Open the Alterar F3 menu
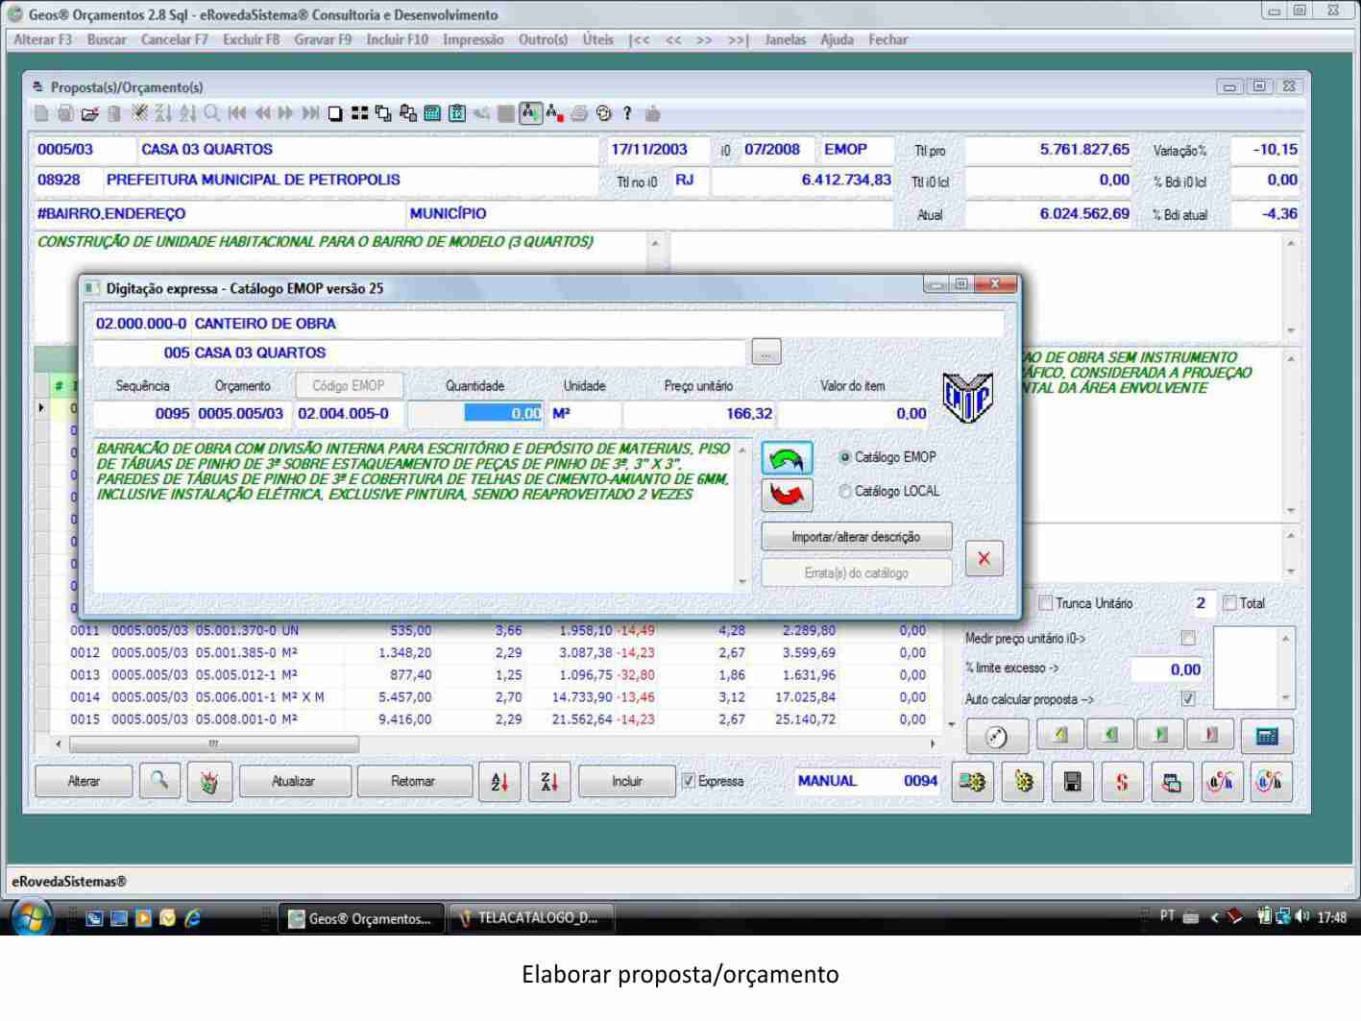This screenshot has width=1361, height=1021. point(43,39)
